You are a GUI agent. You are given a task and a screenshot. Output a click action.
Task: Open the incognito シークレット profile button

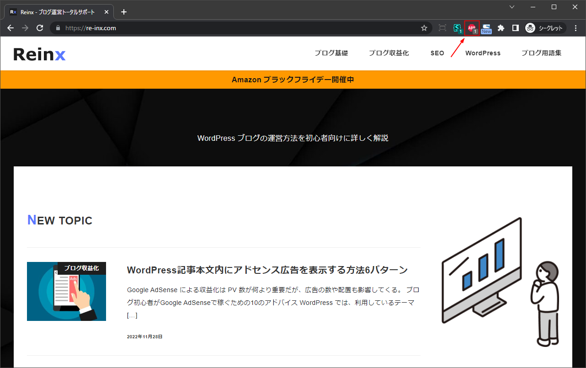point(545,28)
